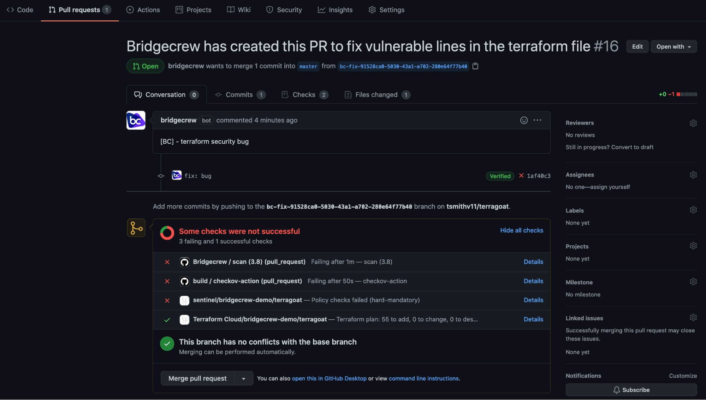Viewport: 706px width, 400px height.
Task: View Details for the sentinel policy check
Action: pyautogui.click(x=533, y=300)
